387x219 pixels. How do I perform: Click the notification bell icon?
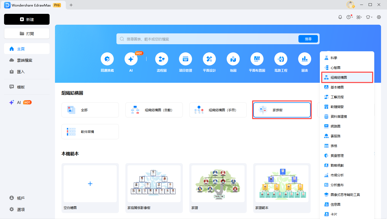pyautogui.click(x=340, y=17)
